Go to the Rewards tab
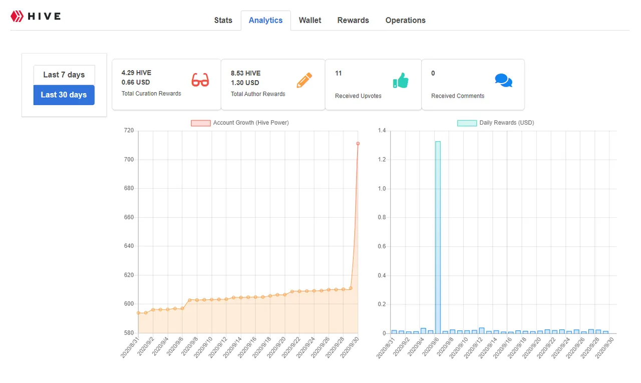Viewport: 641px width, 383px height. coord(353,21)
